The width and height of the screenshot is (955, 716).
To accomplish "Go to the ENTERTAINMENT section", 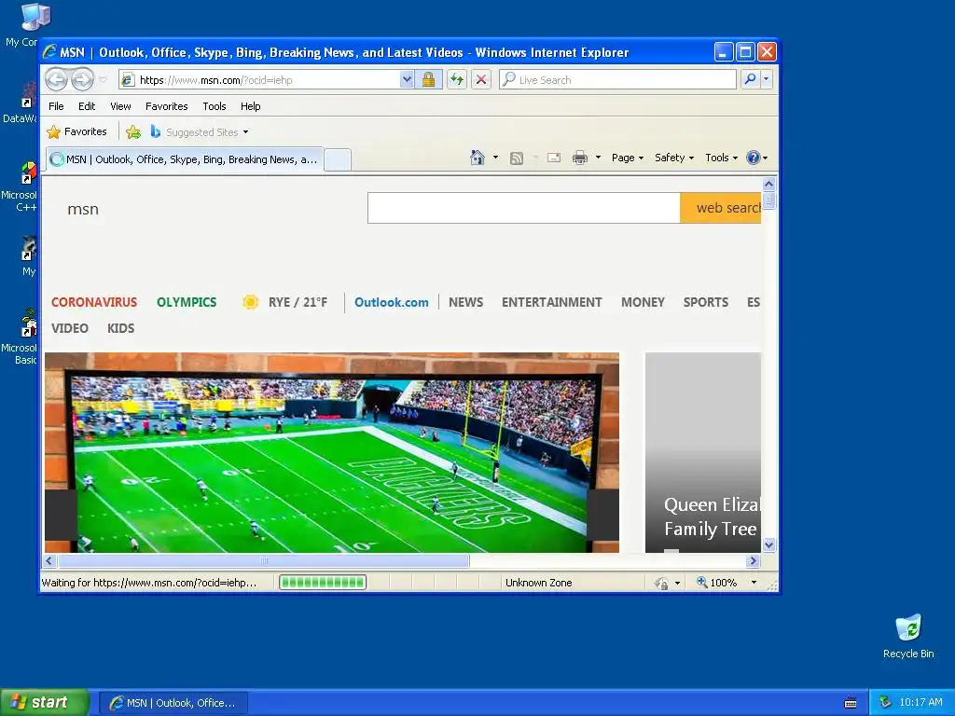I will [x=552, y=302].
